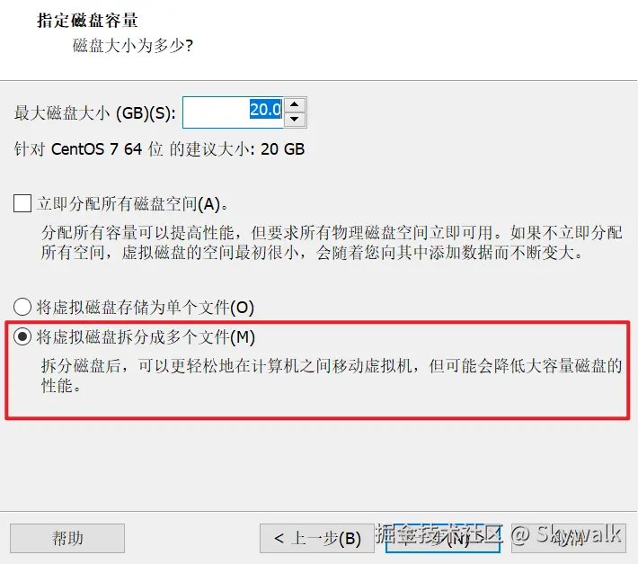638x564 pixels.
Task: Click the 掘金技术社区 @Skywalk watermark text
Action: point(498,533)
